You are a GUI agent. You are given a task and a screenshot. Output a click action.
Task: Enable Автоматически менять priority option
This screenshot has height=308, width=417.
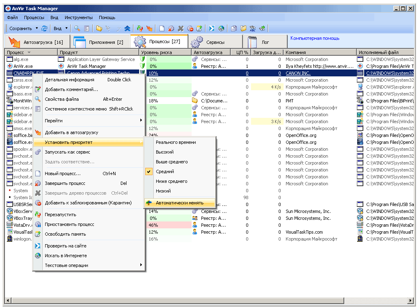(179, 203)
